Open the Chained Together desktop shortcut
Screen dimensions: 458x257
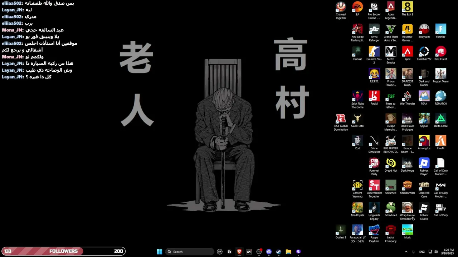[x=341, y=10]
